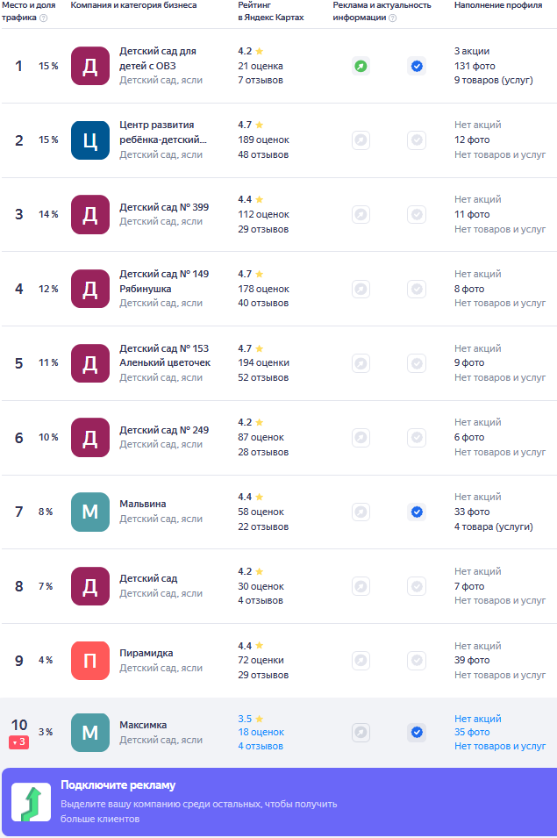Viewport: 557px width, 838px height.
Task: Open the Максимка 18 оценок link
Action: tap(261, 732)
